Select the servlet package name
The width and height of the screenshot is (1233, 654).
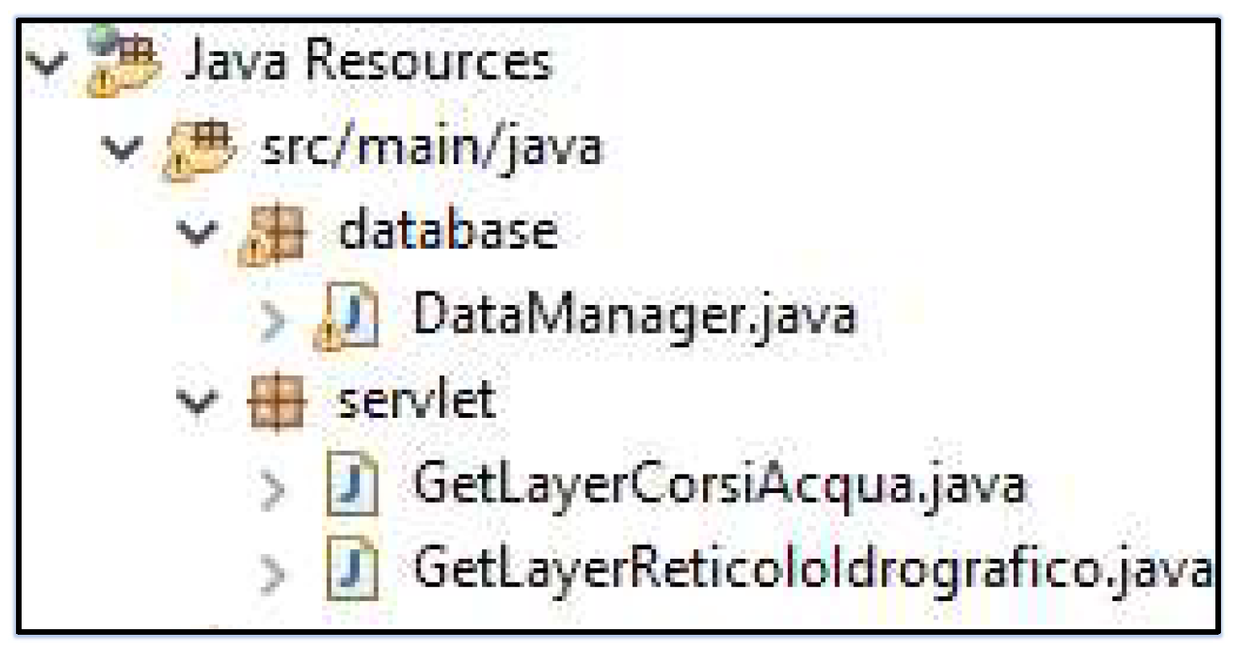pos(416,400)
